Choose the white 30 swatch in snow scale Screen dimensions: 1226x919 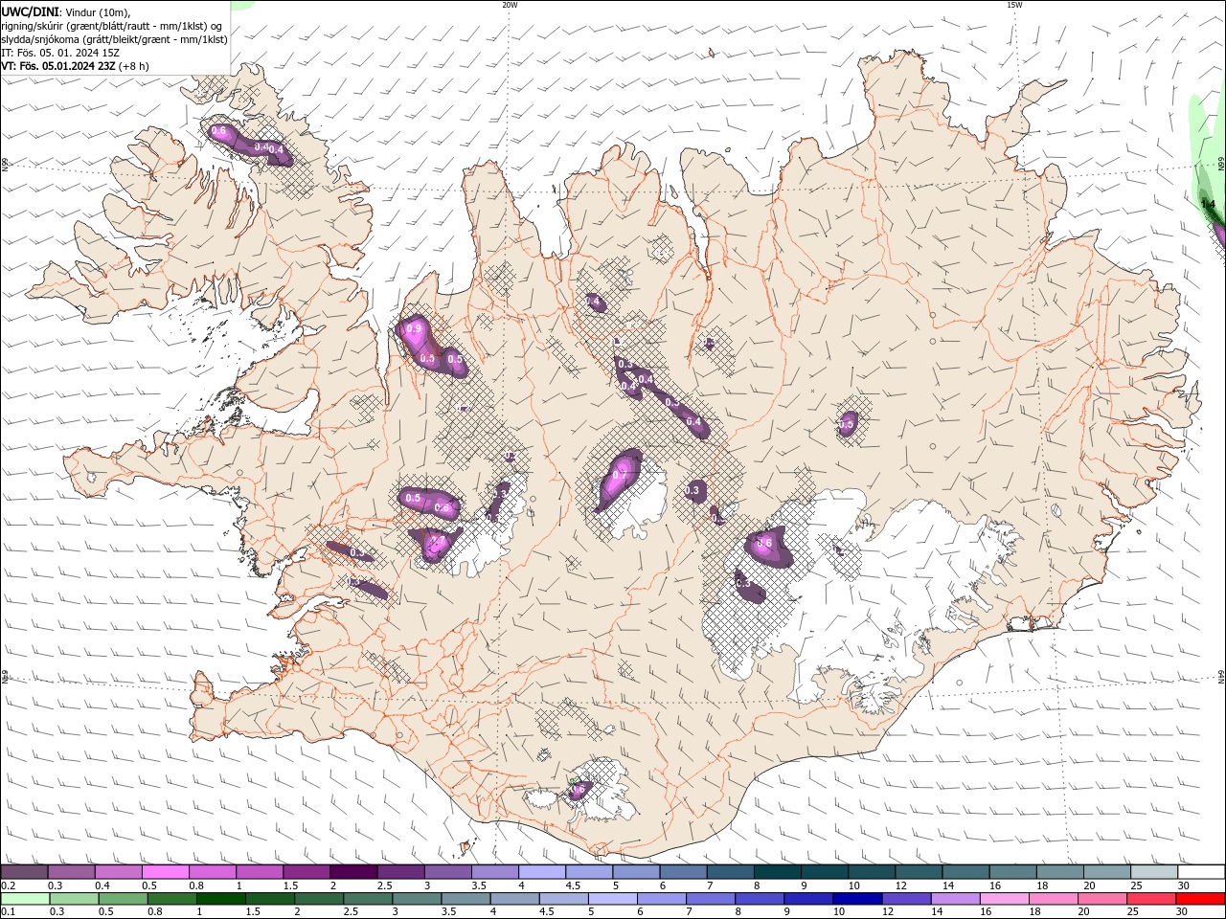[x=1202, y=872]
